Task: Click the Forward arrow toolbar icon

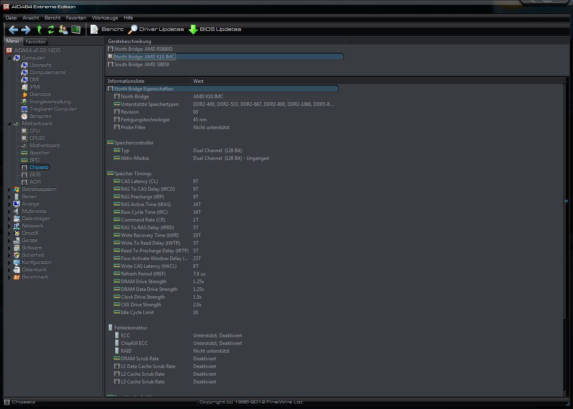Action: 26,30
